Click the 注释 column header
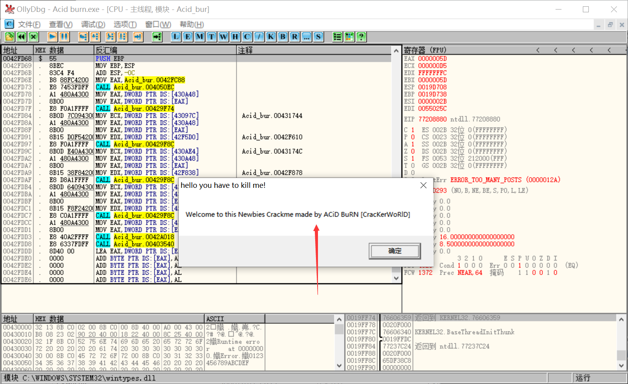Viewport: 628px width, 384px height. point(314,50)
